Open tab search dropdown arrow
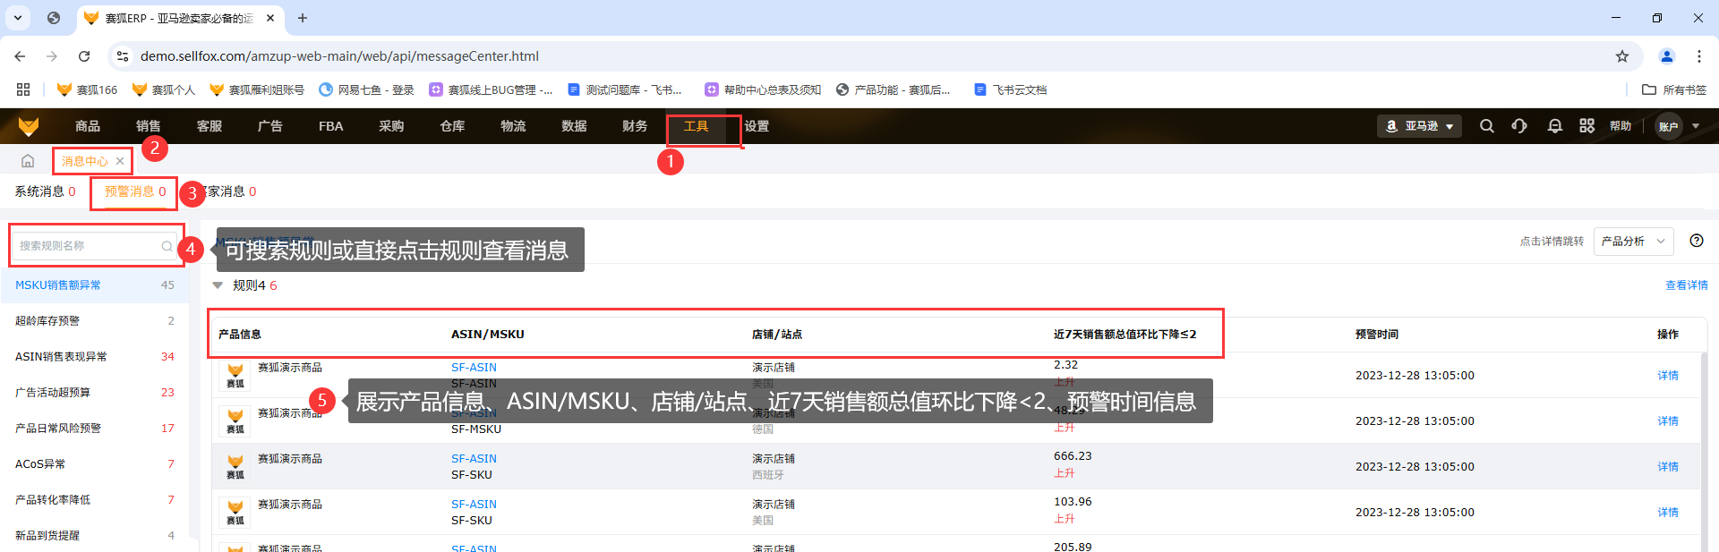1719x552 pixels. point(18,18)
